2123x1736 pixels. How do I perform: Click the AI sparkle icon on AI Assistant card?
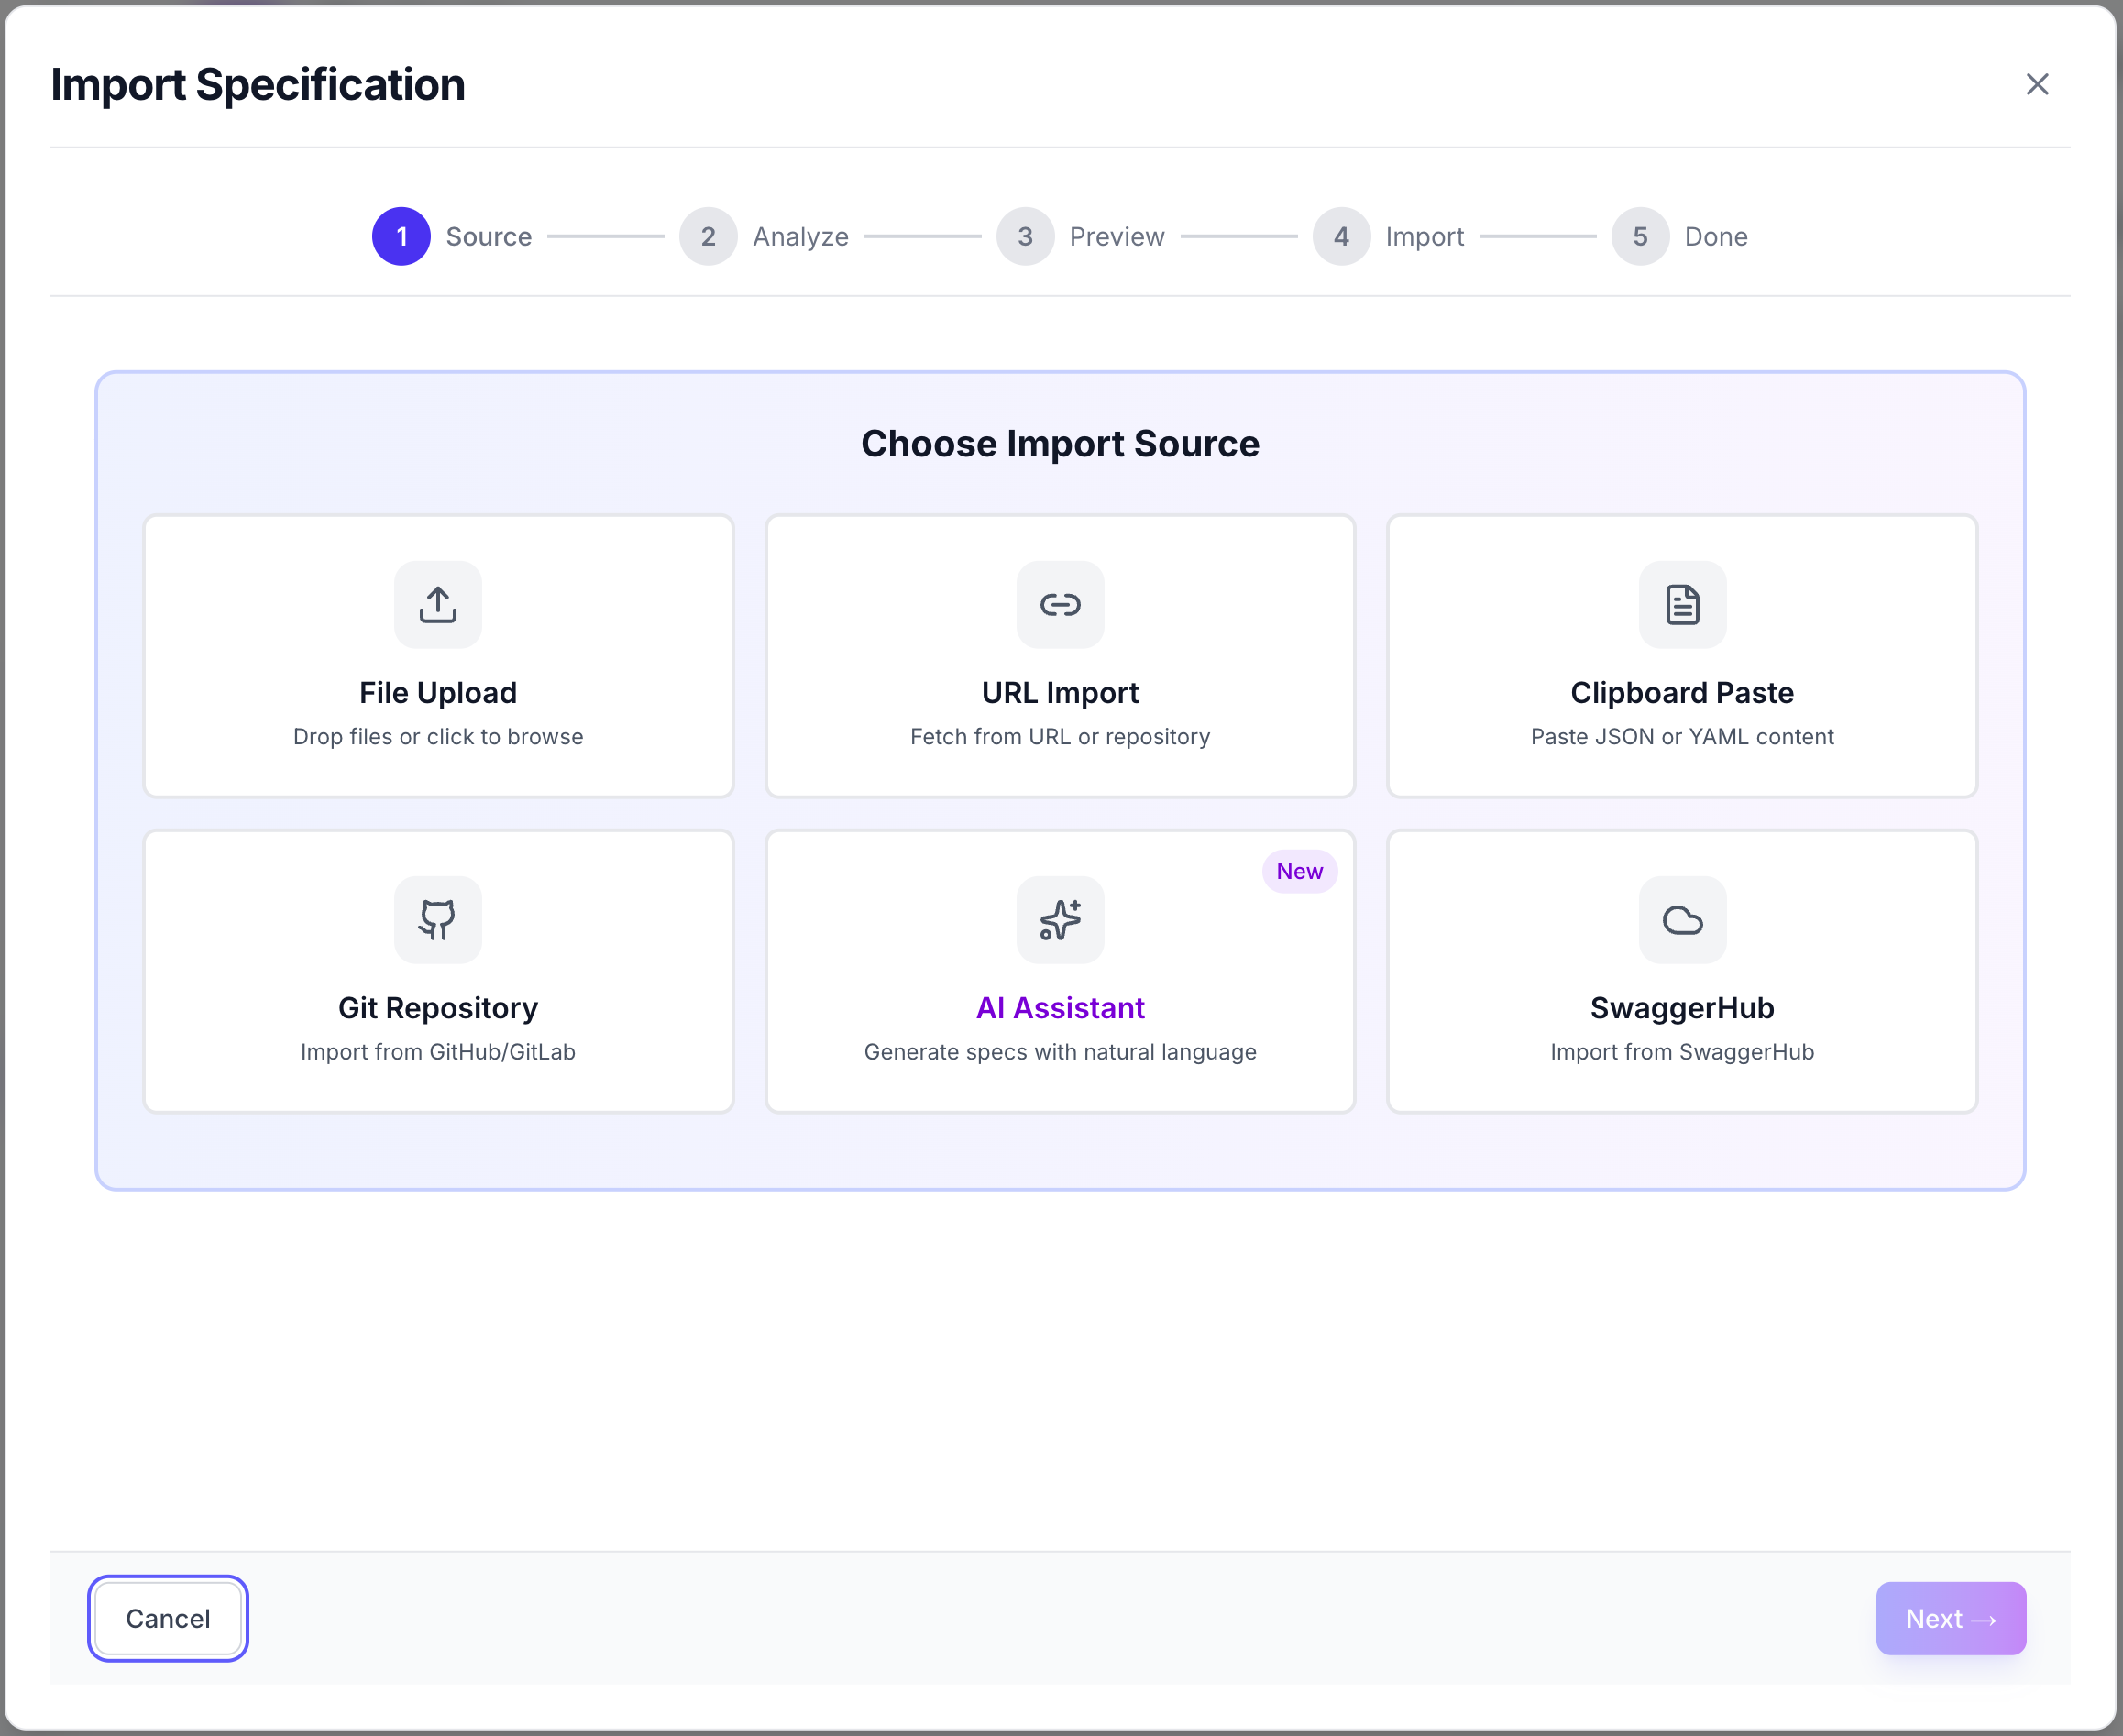pos(1060,920)
